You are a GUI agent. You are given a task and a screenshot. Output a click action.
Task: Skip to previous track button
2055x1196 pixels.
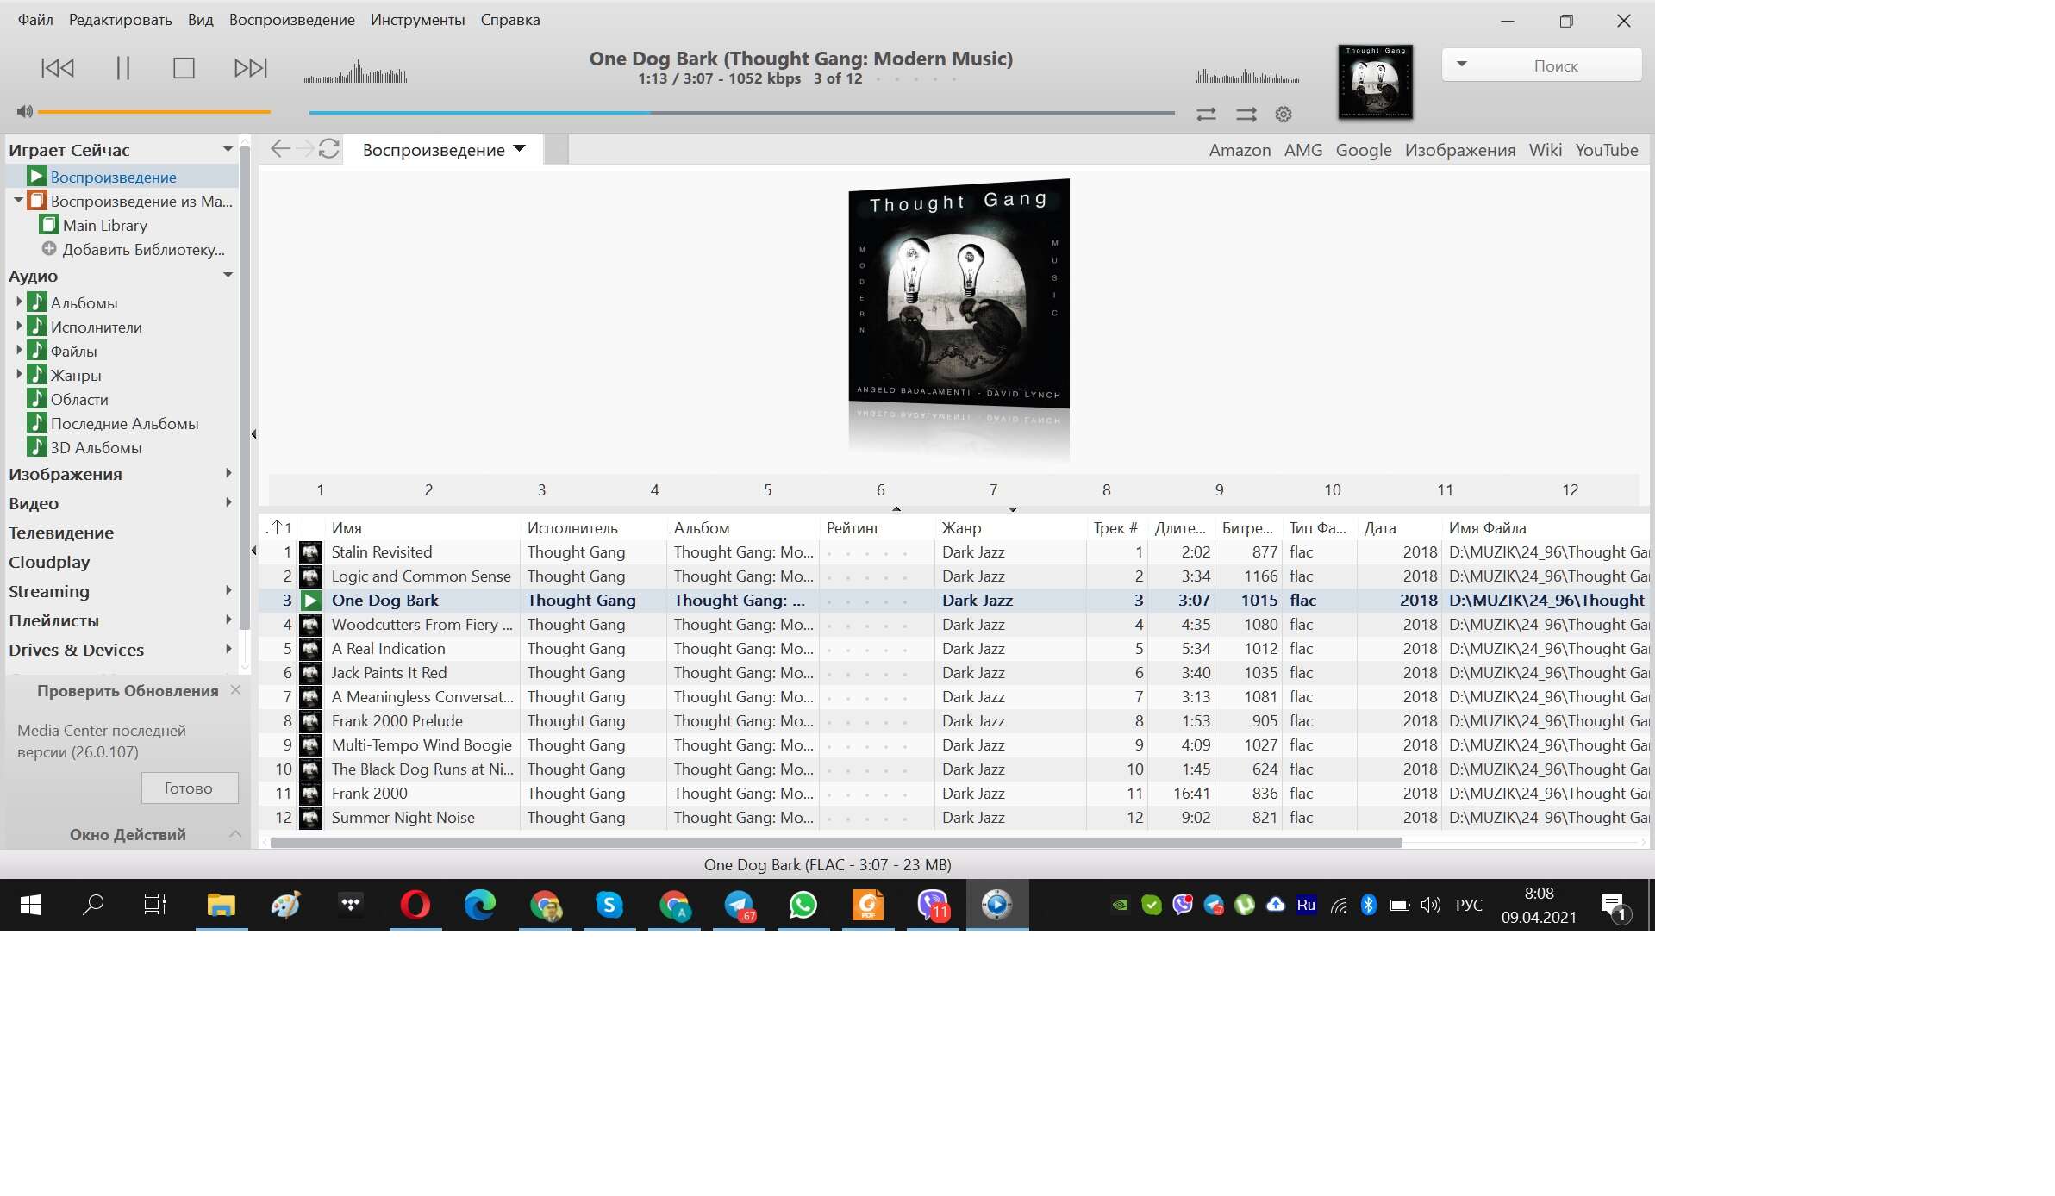pyautogui.click(x=58, y=68)
